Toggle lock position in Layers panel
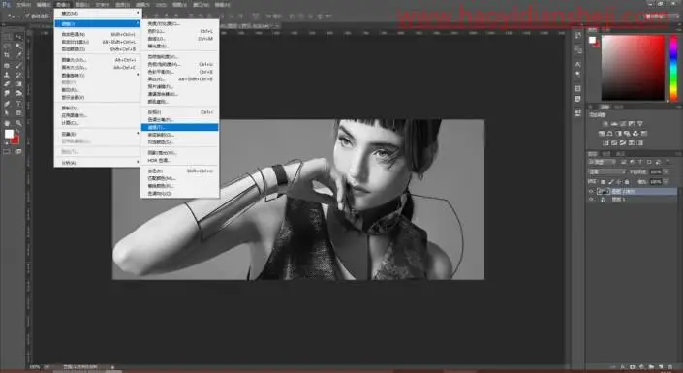683x373 pixels. coord(618,182)
